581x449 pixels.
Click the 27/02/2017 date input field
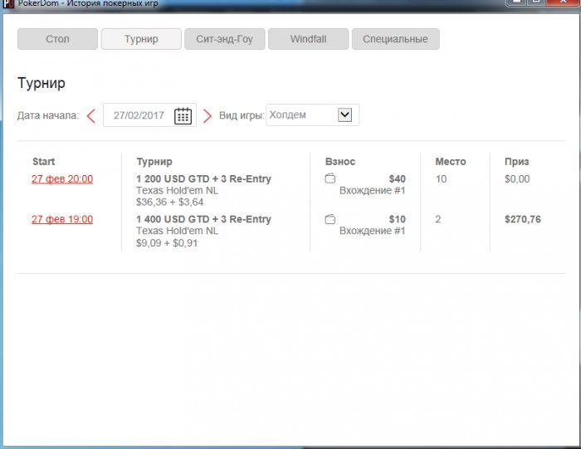[x=149, y=115]
